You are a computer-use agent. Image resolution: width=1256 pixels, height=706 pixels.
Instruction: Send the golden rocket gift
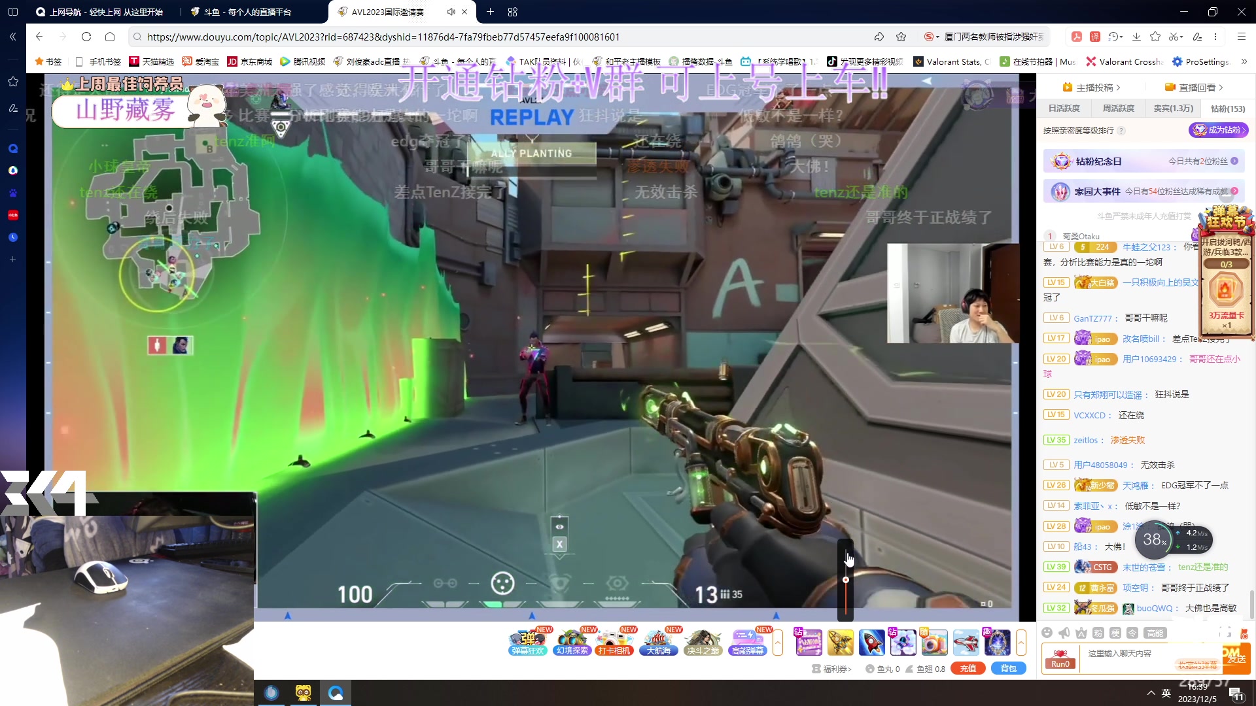click(x=841, y=643)
